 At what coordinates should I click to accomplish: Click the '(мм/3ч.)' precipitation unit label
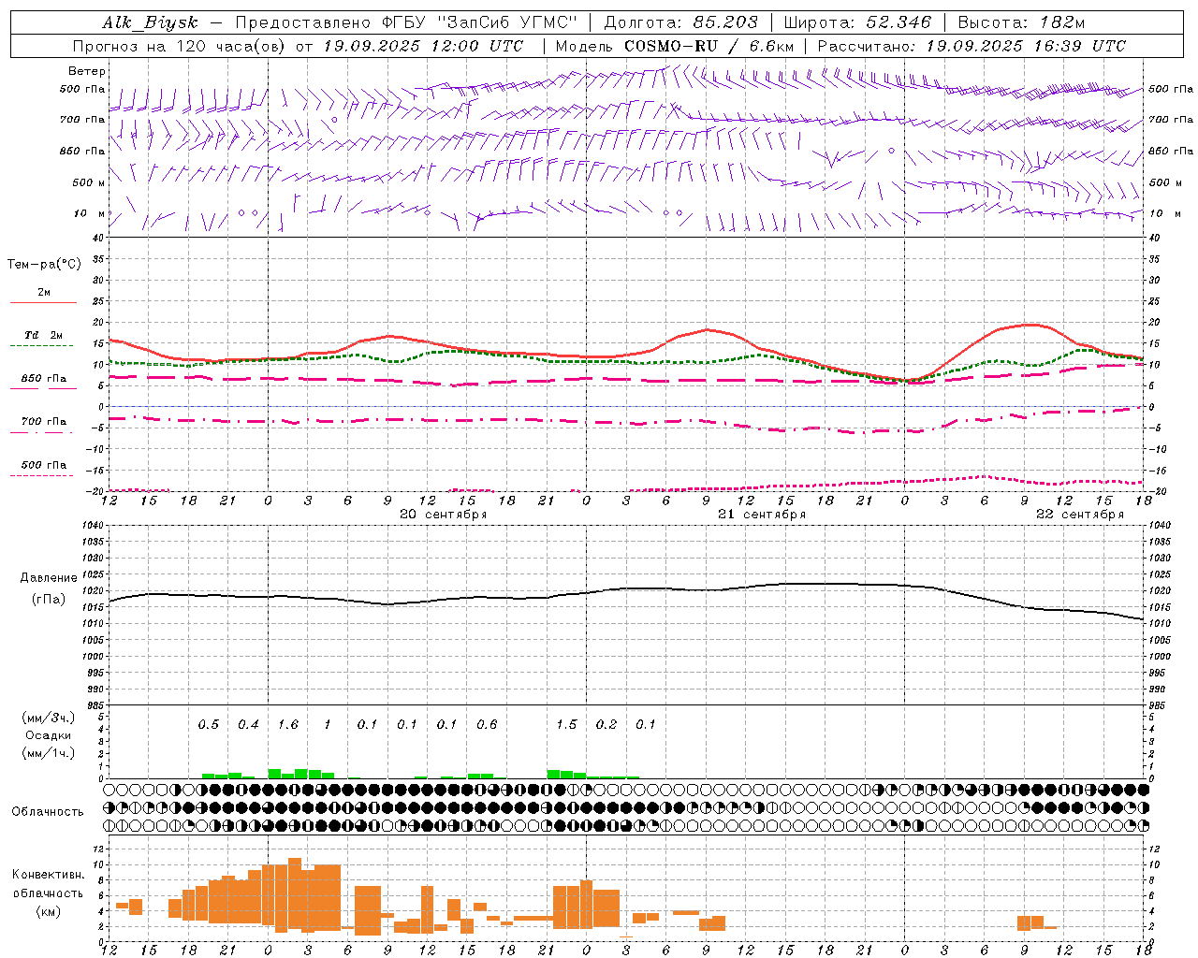[48, 718]
